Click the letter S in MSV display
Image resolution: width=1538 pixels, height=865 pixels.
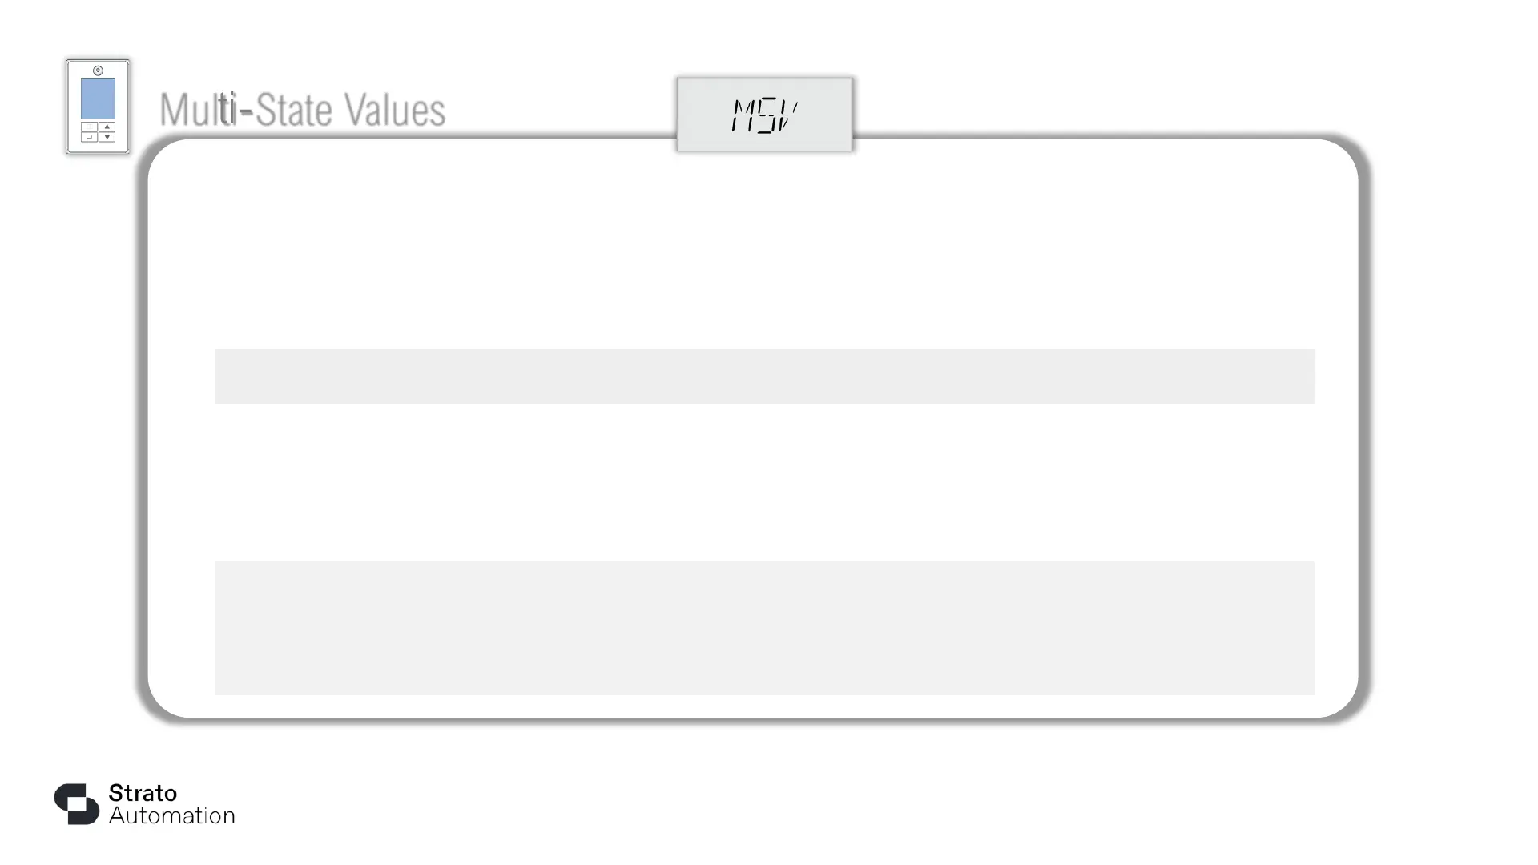[x=766, y=115]
